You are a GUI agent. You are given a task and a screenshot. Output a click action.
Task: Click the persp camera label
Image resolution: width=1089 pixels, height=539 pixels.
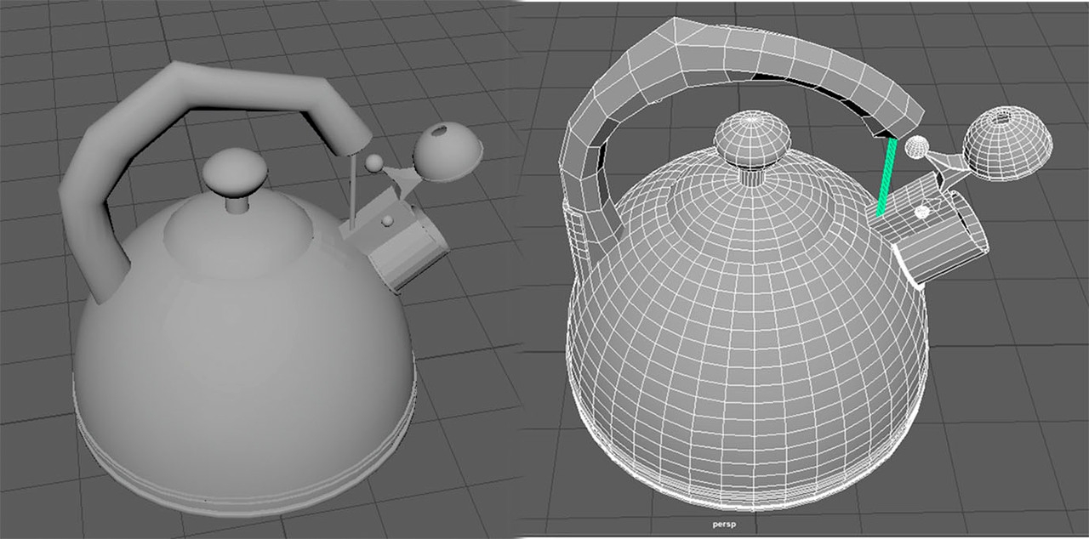pos(722,524)
